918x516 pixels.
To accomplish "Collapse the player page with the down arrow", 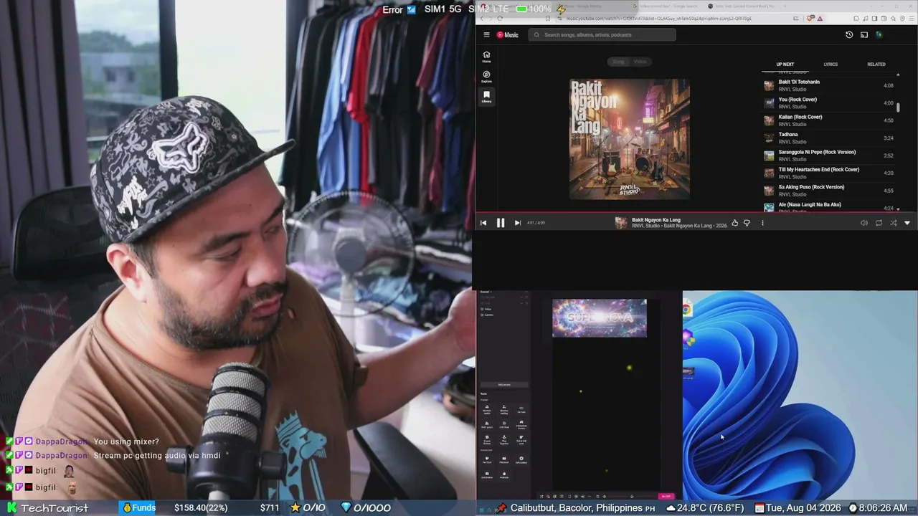I will pos(907,223).
